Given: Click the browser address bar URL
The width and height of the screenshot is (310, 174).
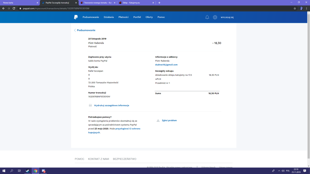Looking at the screenshot, I should (x=56, y=8).
